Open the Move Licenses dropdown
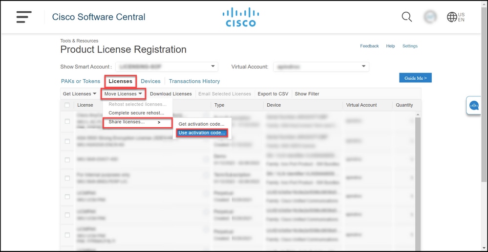 123,94
